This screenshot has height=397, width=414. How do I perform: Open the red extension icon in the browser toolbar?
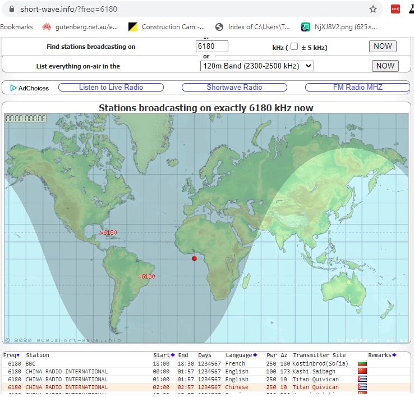[x=395, y=9]
